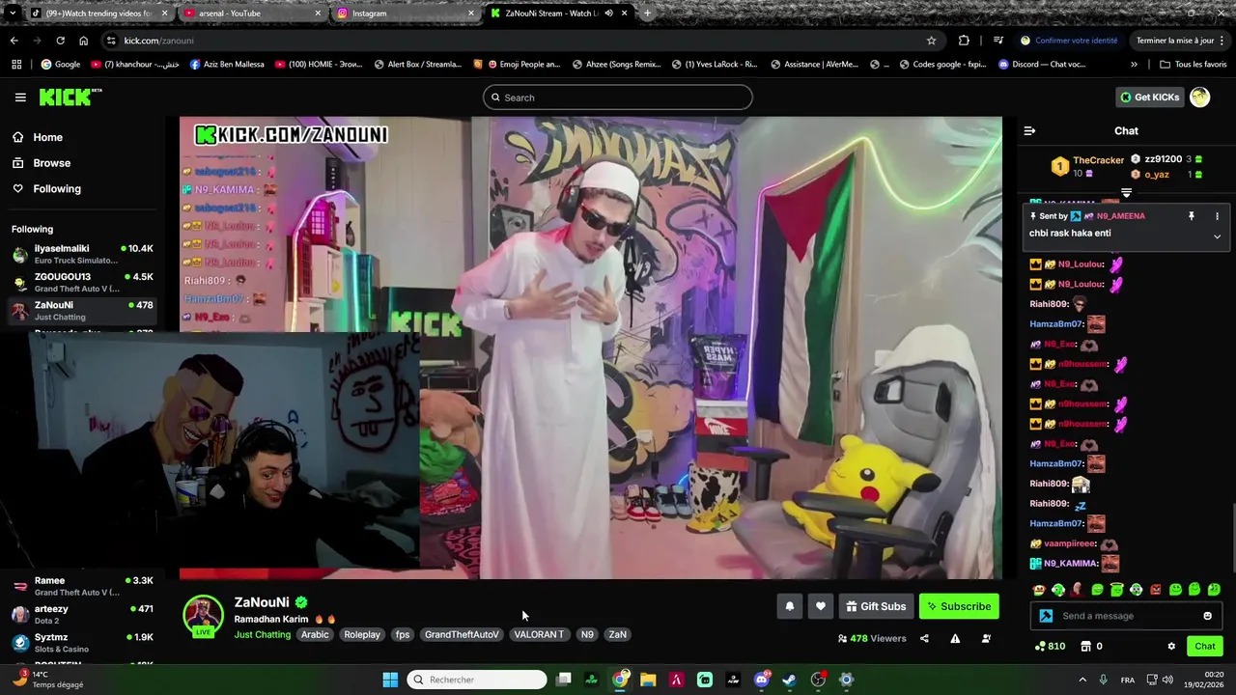Open the channel points 810 balance
This screenshot has width=1236, height=695.
[x=1050, y=646]
